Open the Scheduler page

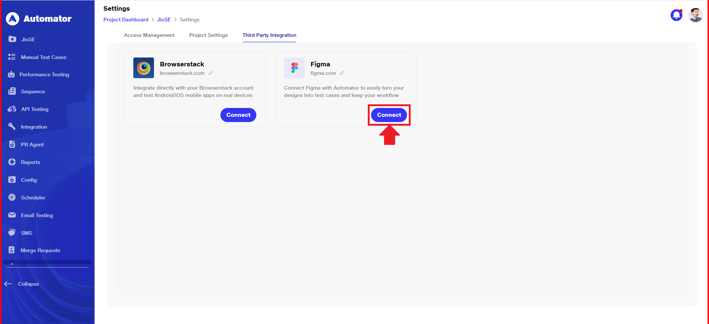33,198
